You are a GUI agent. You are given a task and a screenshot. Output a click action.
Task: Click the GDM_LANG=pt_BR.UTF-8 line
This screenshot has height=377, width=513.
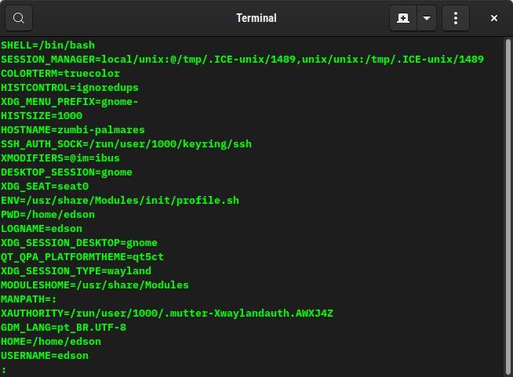64,327
